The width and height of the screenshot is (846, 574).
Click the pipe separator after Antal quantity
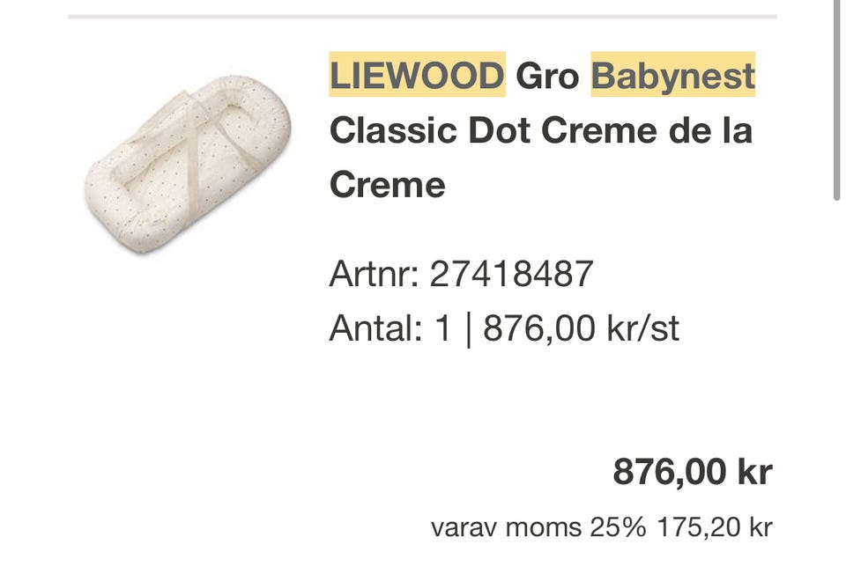point(467,328)
